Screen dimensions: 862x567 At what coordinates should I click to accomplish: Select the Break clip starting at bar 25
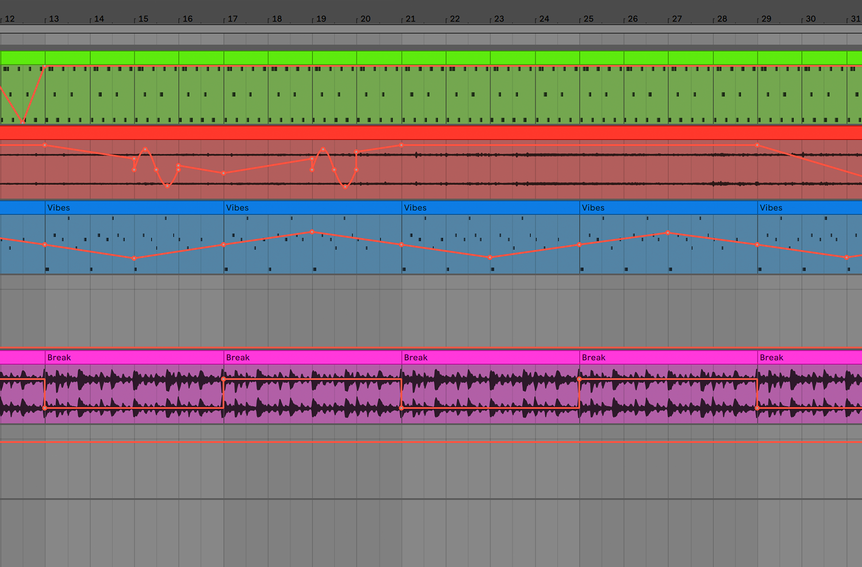click(x=669, y=358)
